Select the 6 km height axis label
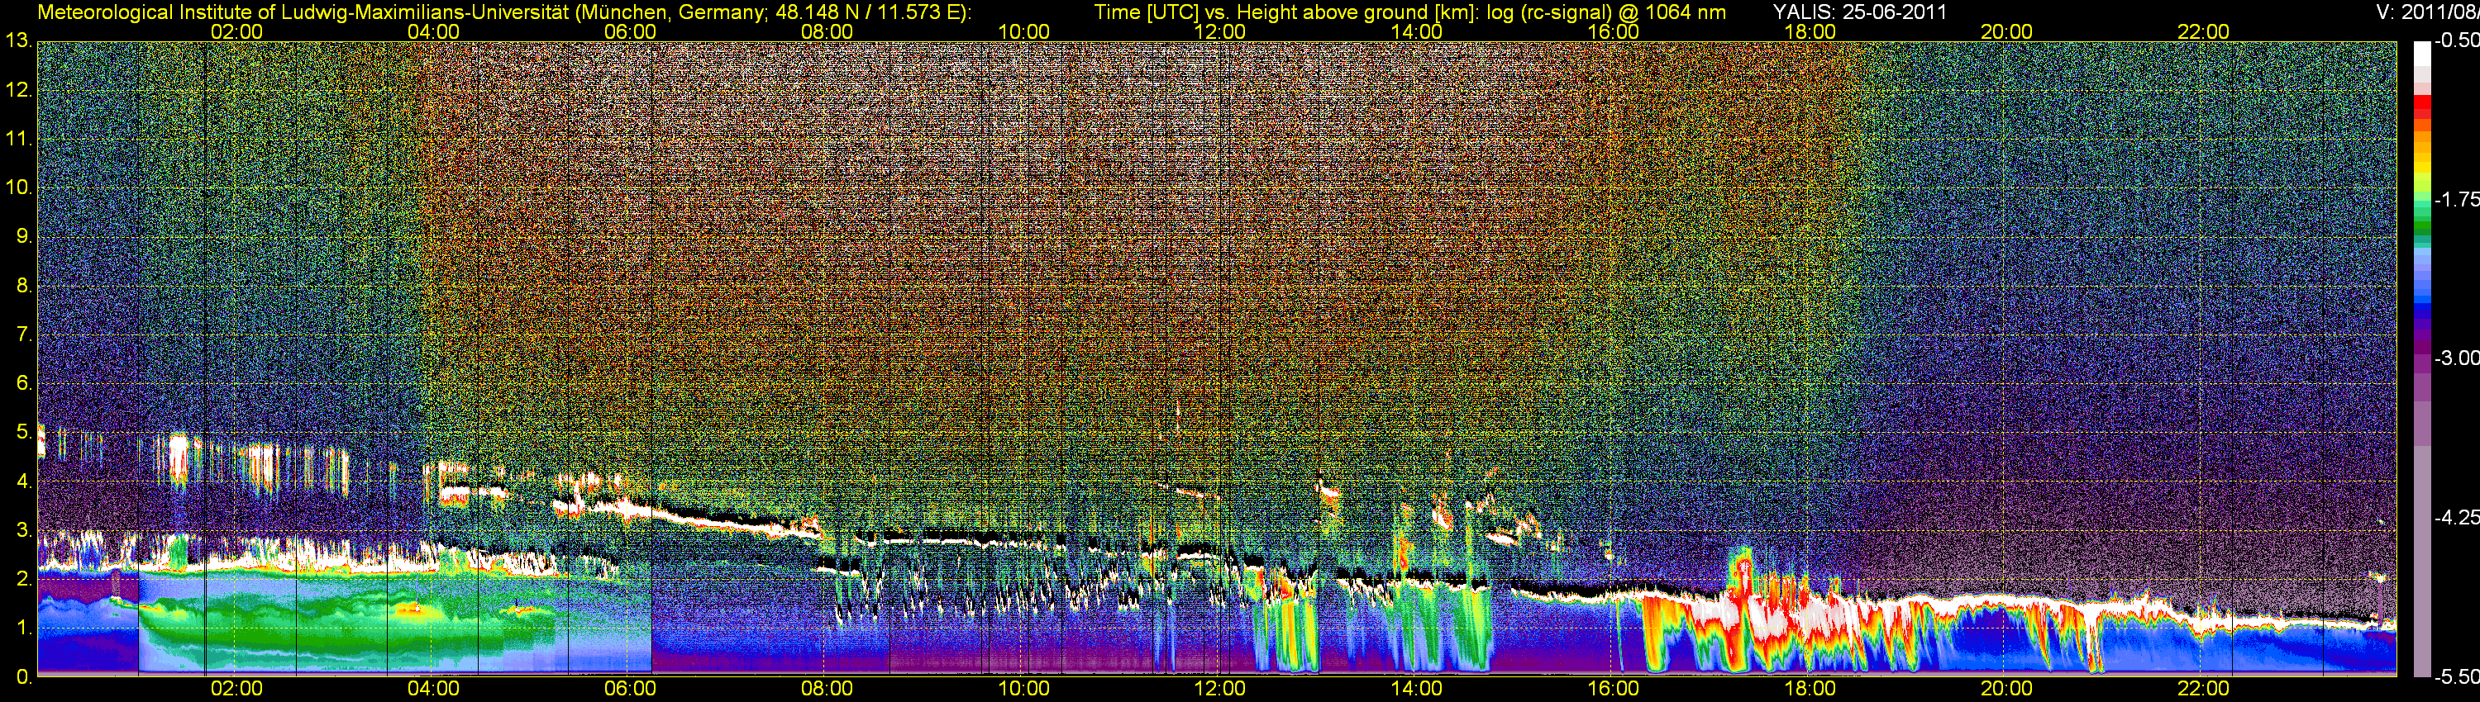 click(x=24, y=382)
